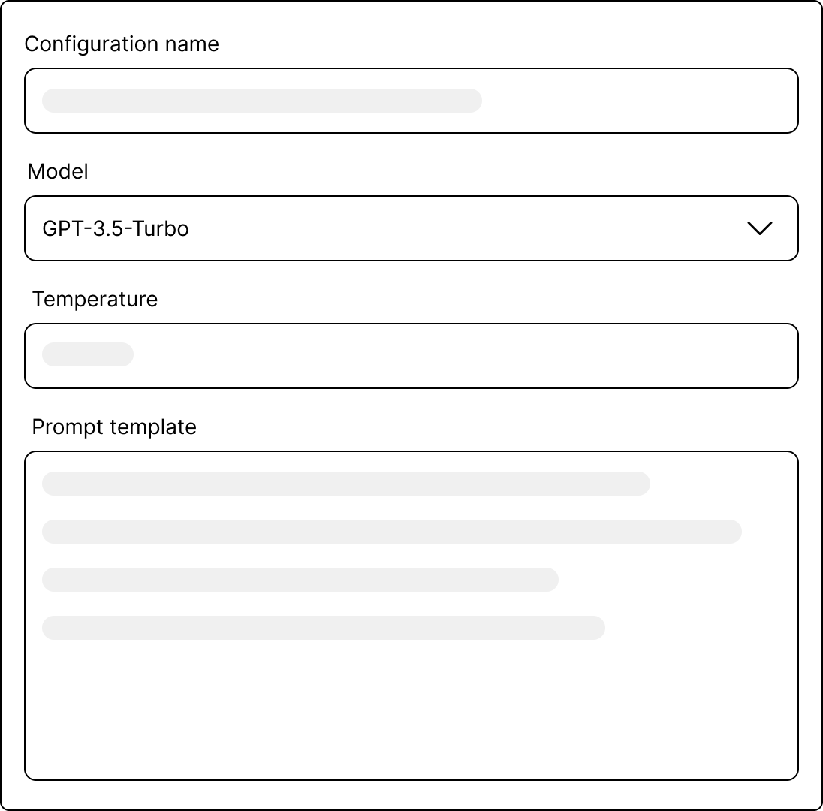Image resolution: width=823 pixels, height=811 pixels.
Task: Click the chevron arrow in Model dropdown
Action: [x=760, y=228]
